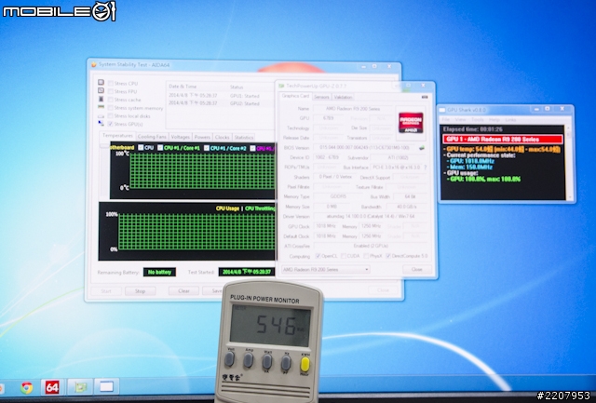This screenshot has height=403, width=596.
Task: Select the Validation tab in GPU-Z
Action: coord(343,97)
